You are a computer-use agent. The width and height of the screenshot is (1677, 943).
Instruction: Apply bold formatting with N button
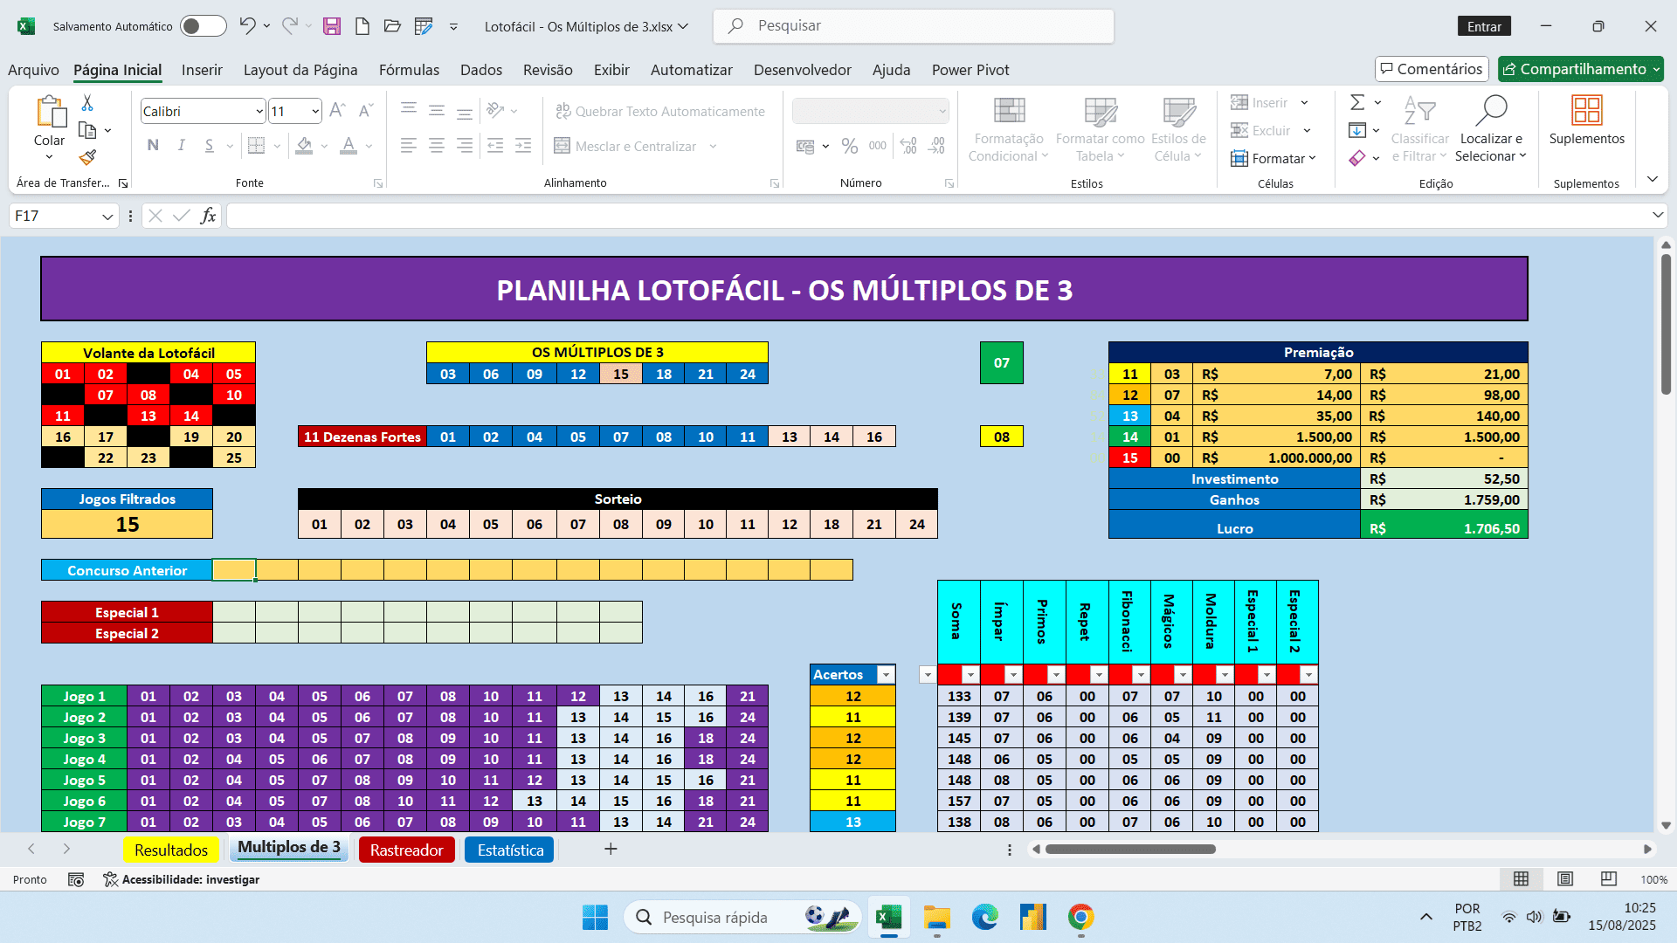coord(153,146)
